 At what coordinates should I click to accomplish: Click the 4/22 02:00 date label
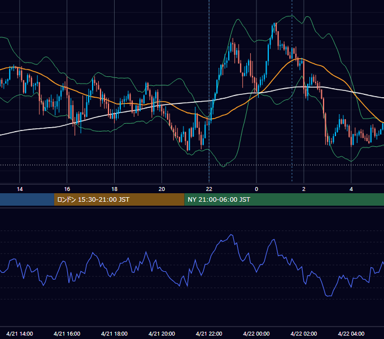pyautogui.click(x=304, y=333)
